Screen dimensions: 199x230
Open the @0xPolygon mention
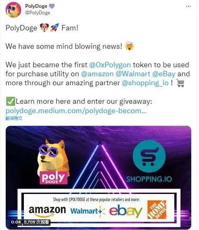point(110,65)
